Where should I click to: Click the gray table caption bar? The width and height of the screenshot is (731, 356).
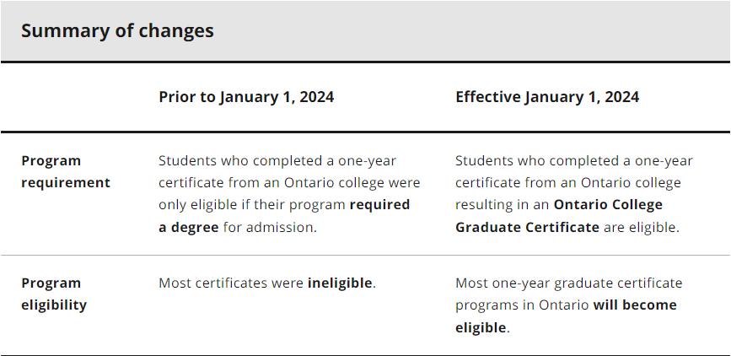[366, 31]
